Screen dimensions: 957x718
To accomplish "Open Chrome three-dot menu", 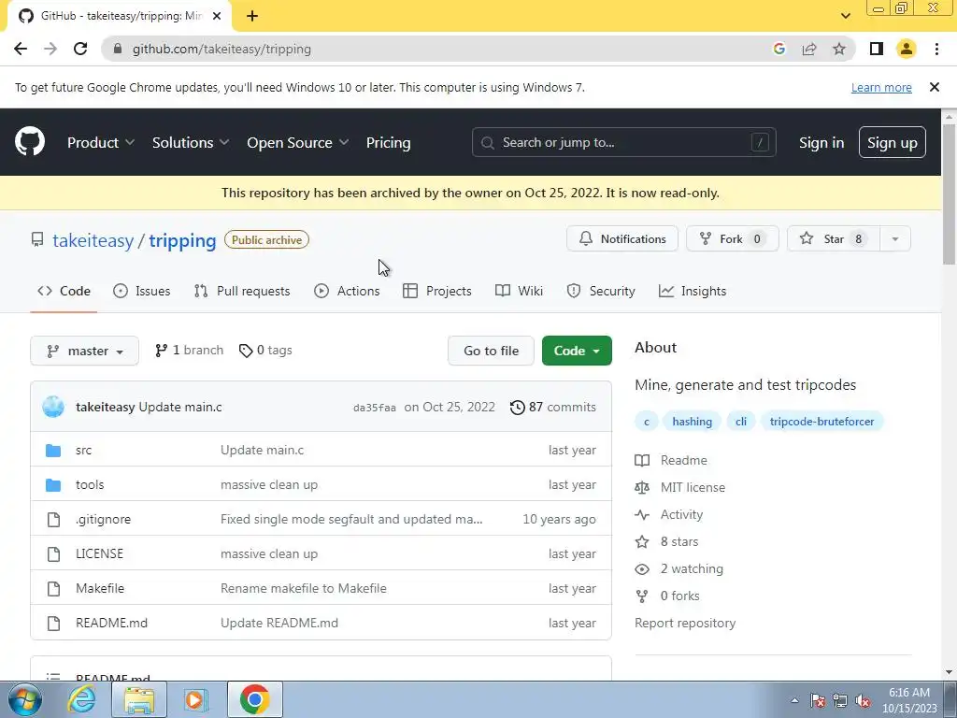I will [x=936, y=49].
